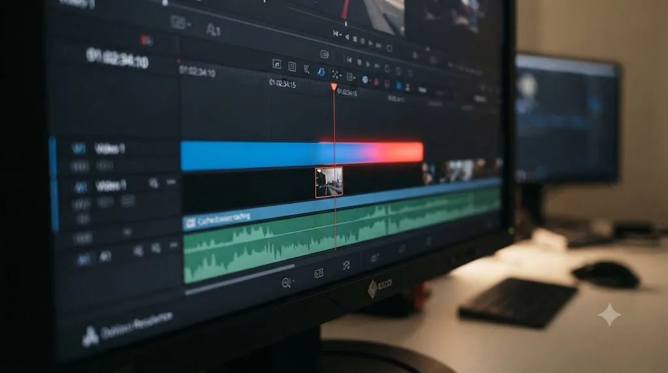Screen dimensions: 668x373
Task: Click the large A1 label at the top
Action: pyautogui.click(x=213, y=30)
